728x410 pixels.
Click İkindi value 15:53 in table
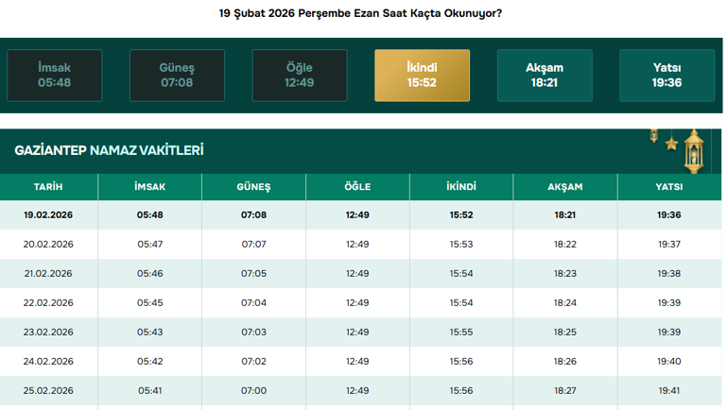(x=461, y=244)
